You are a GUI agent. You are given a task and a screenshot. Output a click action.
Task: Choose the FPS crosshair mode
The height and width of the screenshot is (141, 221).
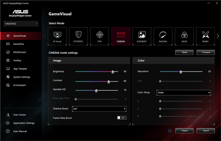tap(100, 36)
